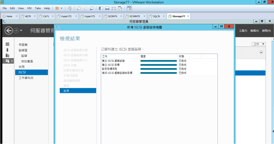Screen dimensions: 274x144
Task: Click the progress bar for 建立 iSCSI 虛擬磁碟
Action: pos(158,61)
